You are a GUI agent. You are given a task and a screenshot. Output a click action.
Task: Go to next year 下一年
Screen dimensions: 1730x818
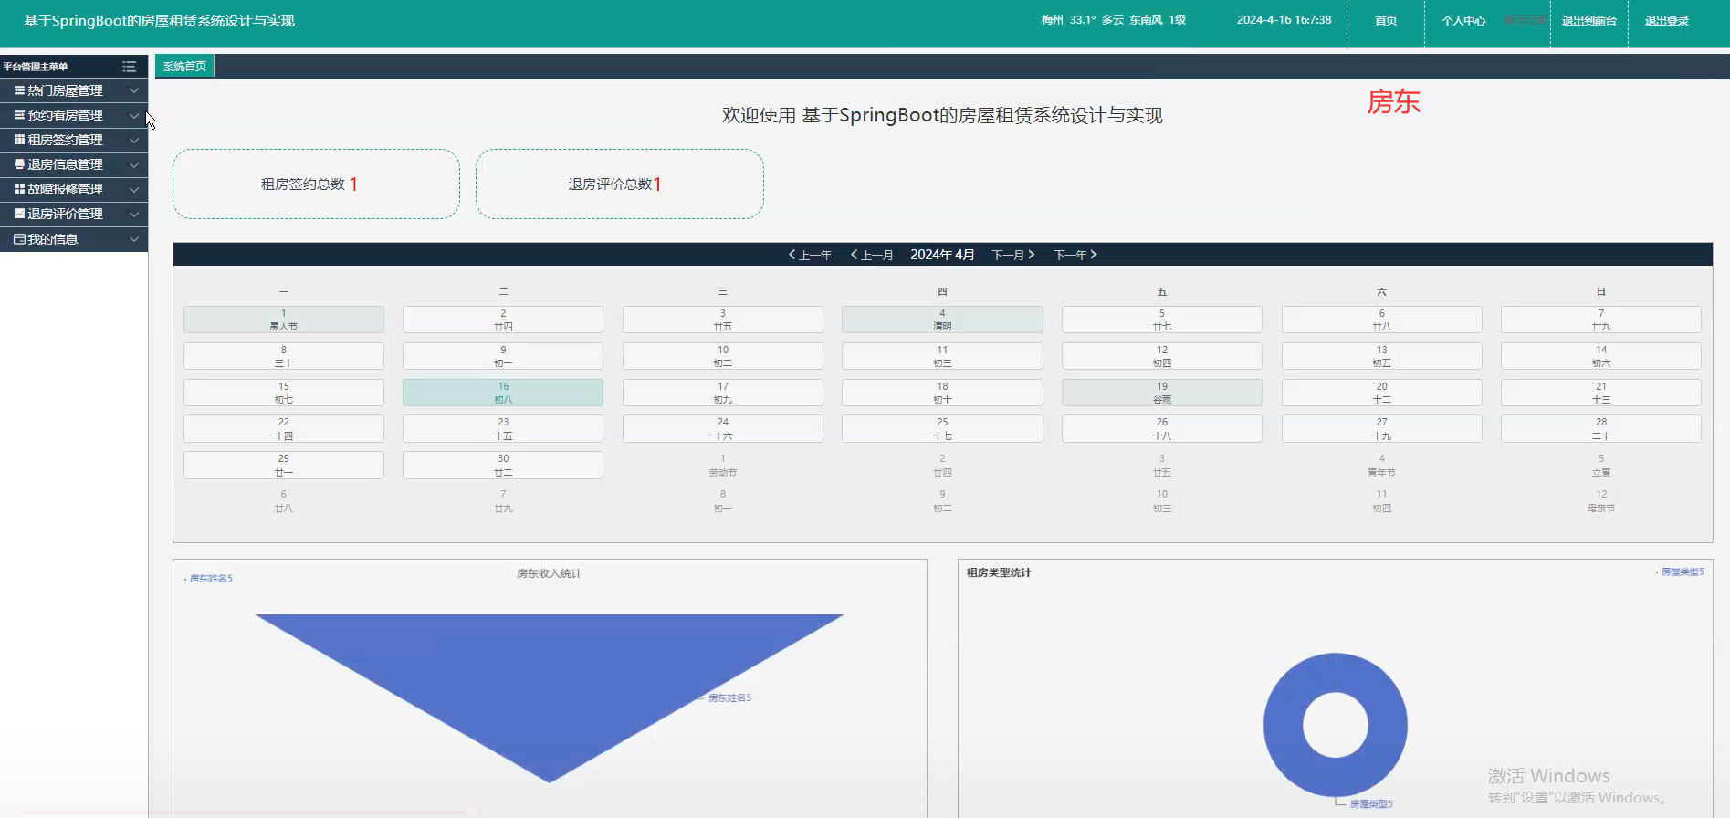(x=1075, y=255)
